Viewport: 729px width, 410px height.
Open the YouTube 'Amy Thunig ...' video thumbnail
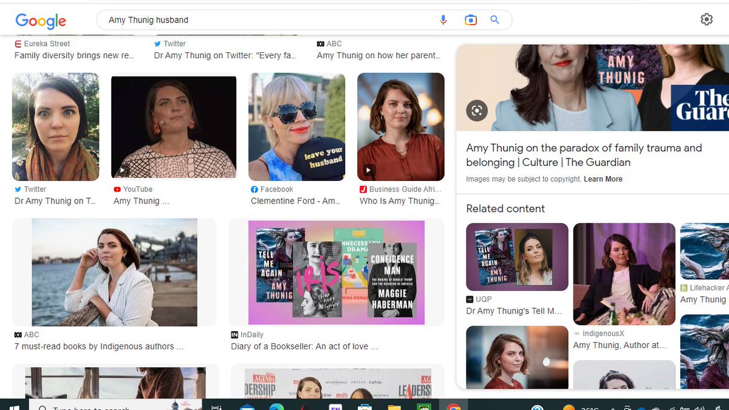point(174,127)
